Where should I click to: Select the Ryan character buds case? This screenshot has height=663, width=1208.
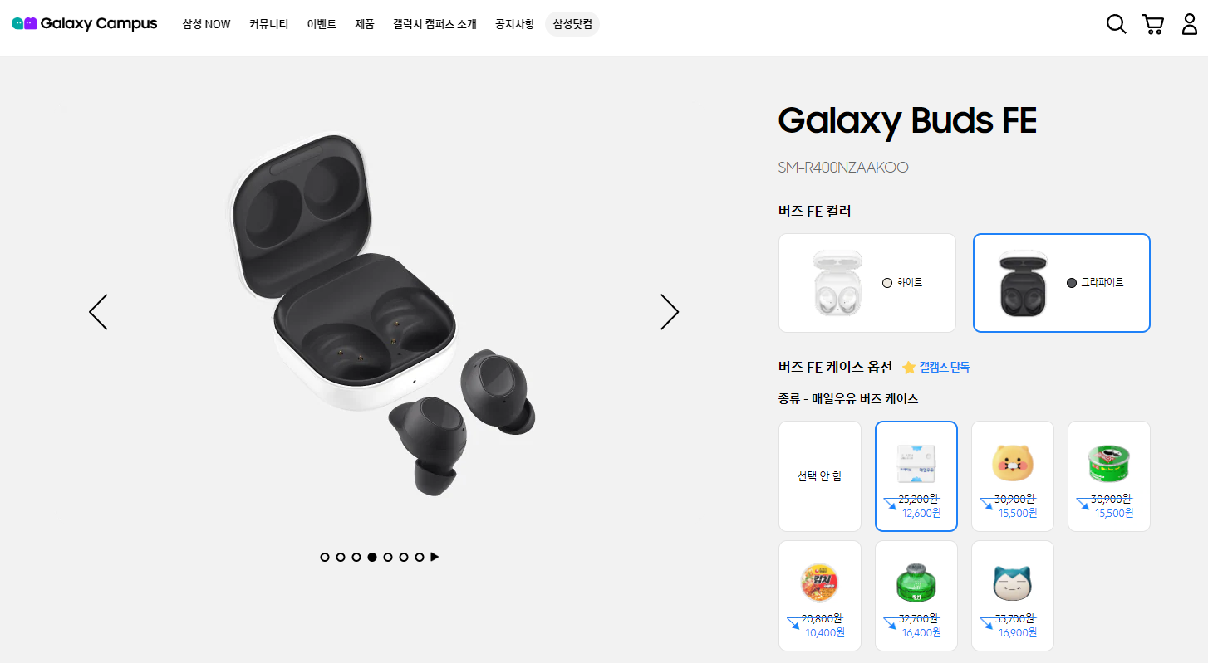click(1013, 476)
